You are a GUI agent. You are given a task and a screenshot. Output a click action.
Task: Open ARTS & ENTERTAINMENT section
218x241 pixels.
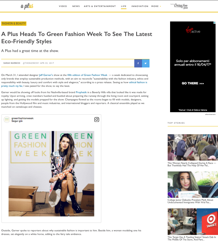coord(100,6)
